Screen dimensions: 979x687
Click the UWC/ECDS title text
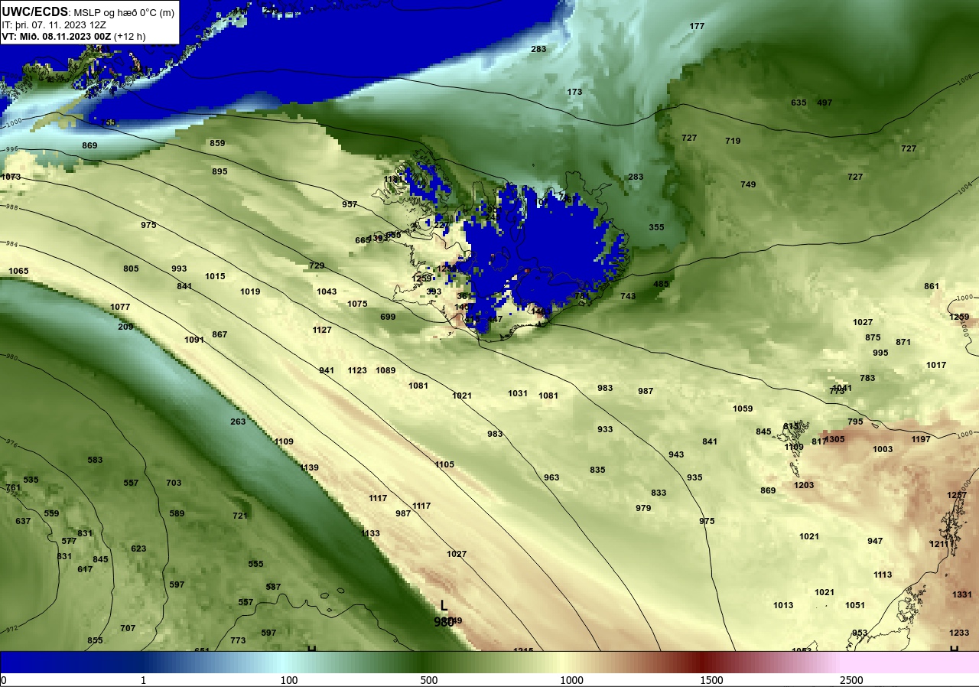click(x=35, y=12)
